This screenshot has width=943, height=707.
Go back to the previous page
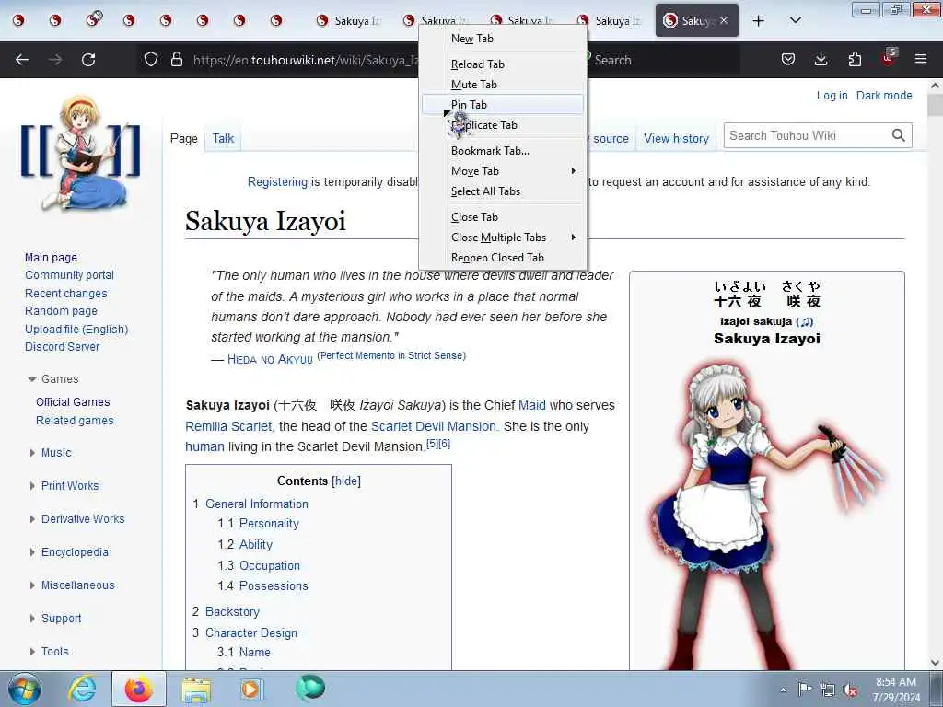tap(22, 60)
